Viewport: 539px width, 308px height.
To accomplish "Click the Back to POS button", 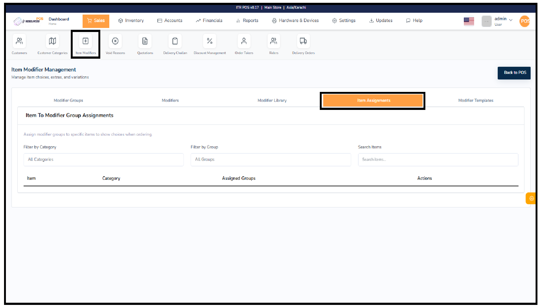I will (x=514, y=73).
